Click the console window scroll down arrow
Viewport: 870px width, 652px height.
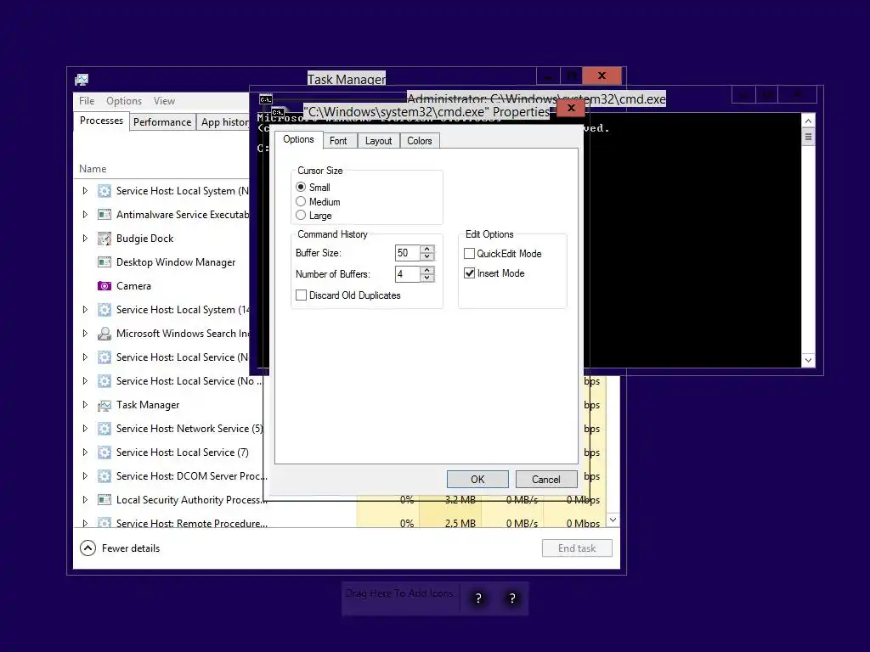809,360
